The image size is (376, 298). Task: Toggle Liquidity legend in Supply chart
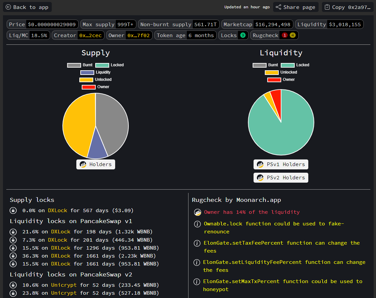pos(96,72)
